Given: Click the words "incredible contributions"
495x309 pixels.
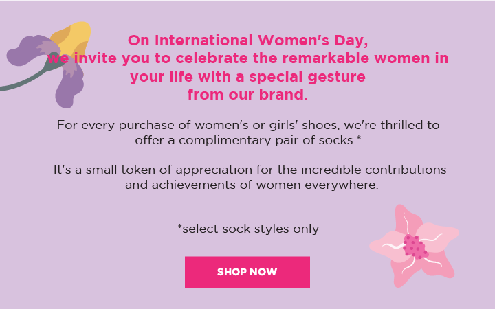Looking at the screenshot, I should pyautogui.click(x=374, y=170).
